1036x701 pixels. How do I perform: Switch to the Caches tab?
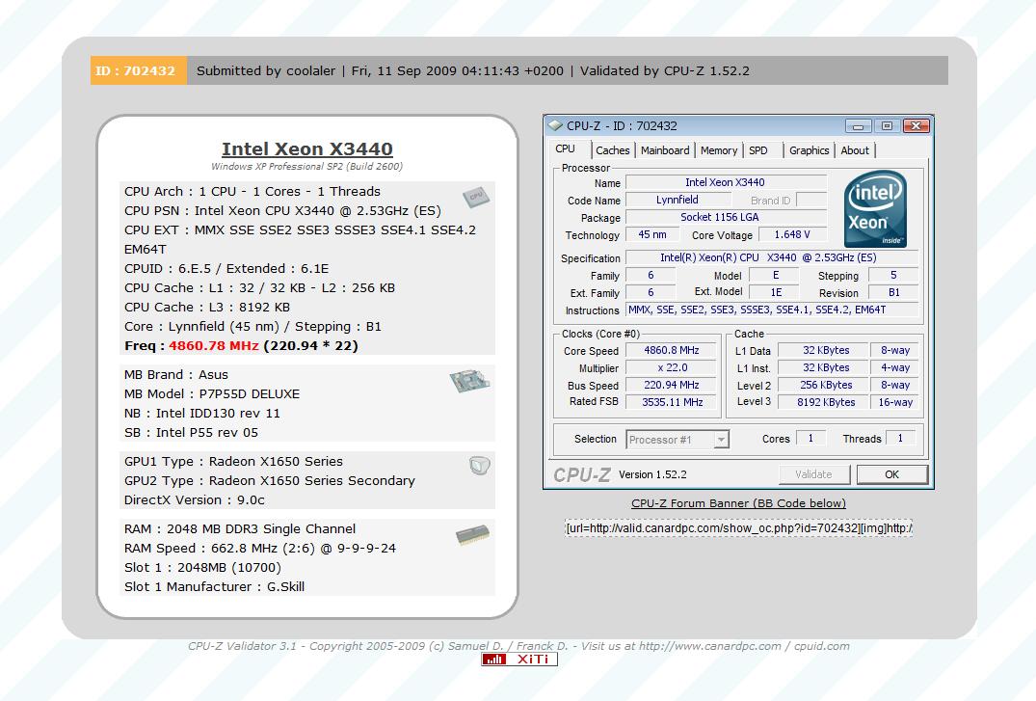pyautogui.click(x=612, y=150)
